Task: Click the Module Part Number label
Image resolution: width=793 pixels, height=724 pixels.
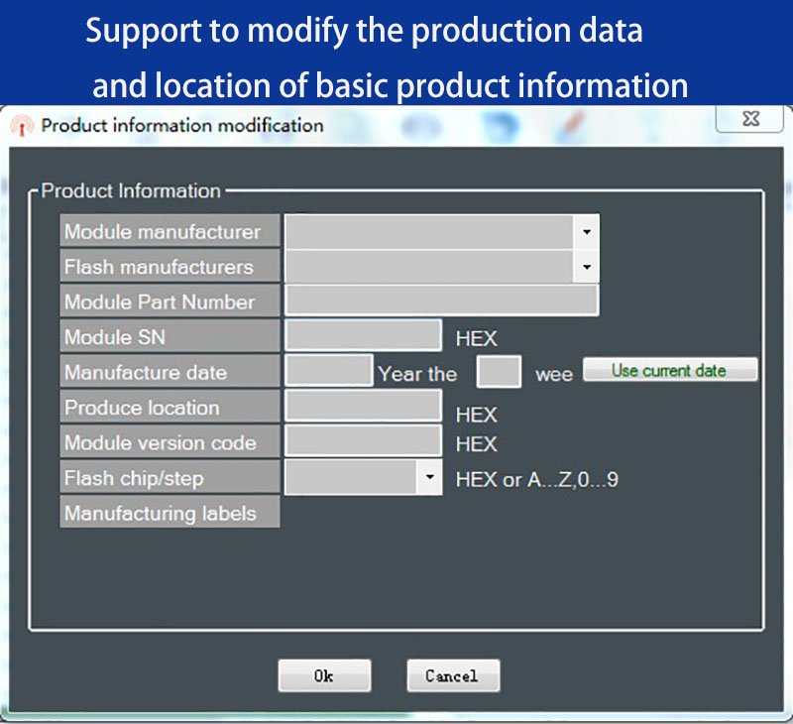Action: [x=170, y=301]
